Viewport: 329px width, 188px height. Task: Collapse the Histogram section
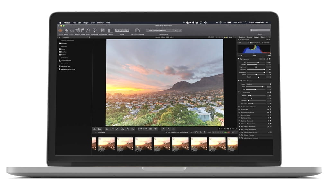(238, 39)
